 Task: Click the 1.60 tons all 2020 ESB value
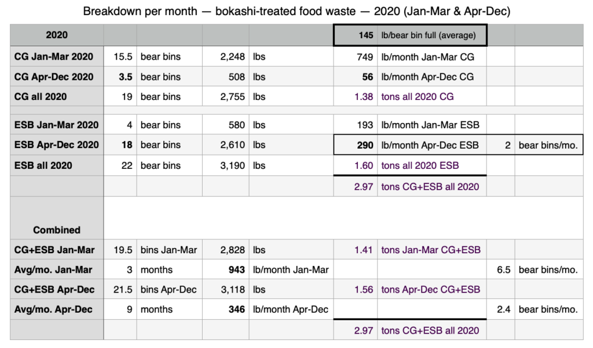point(356,165)
